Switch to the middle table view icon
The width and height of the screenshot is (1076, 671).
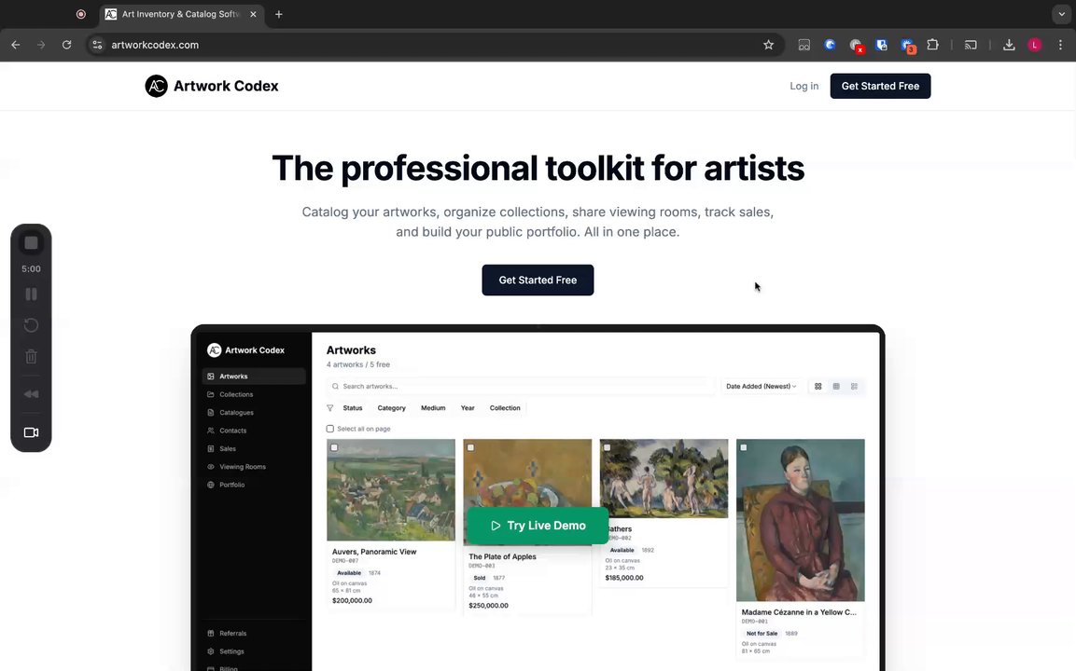pos(836,387)
